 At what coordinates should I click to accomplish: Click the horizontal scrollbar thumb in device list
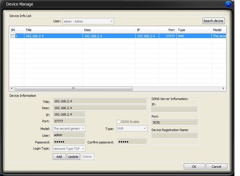(73, 88)
